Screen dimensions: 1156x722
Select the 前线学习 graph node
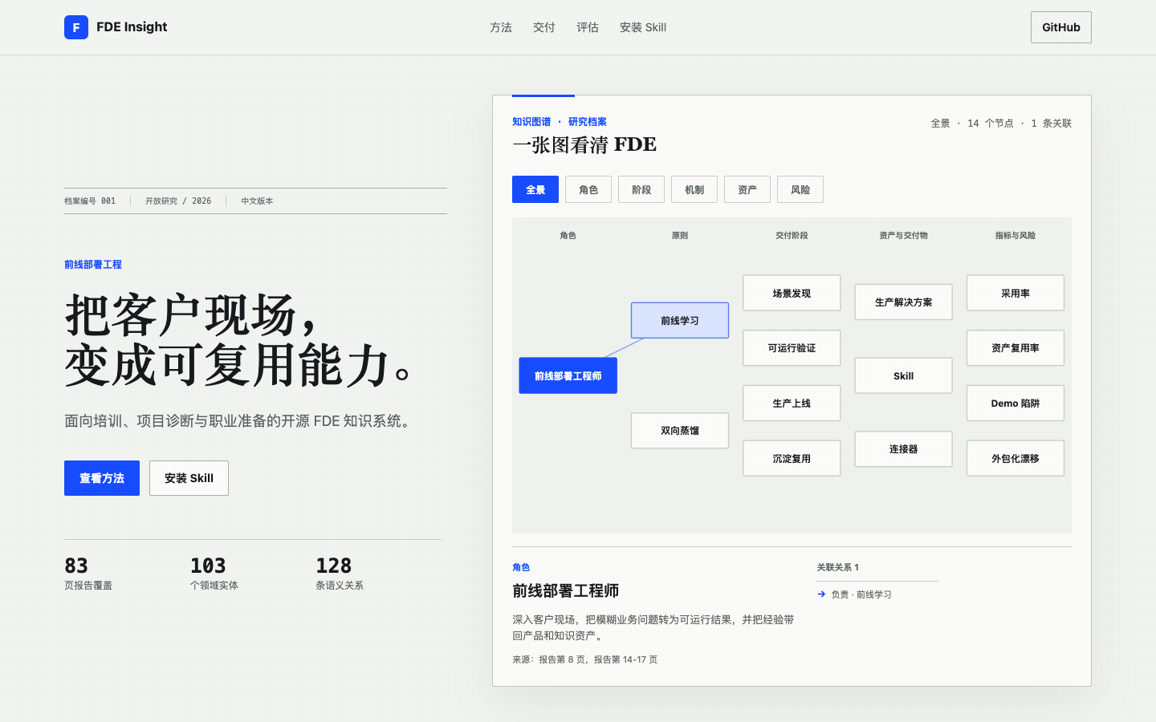click(680, 320)
